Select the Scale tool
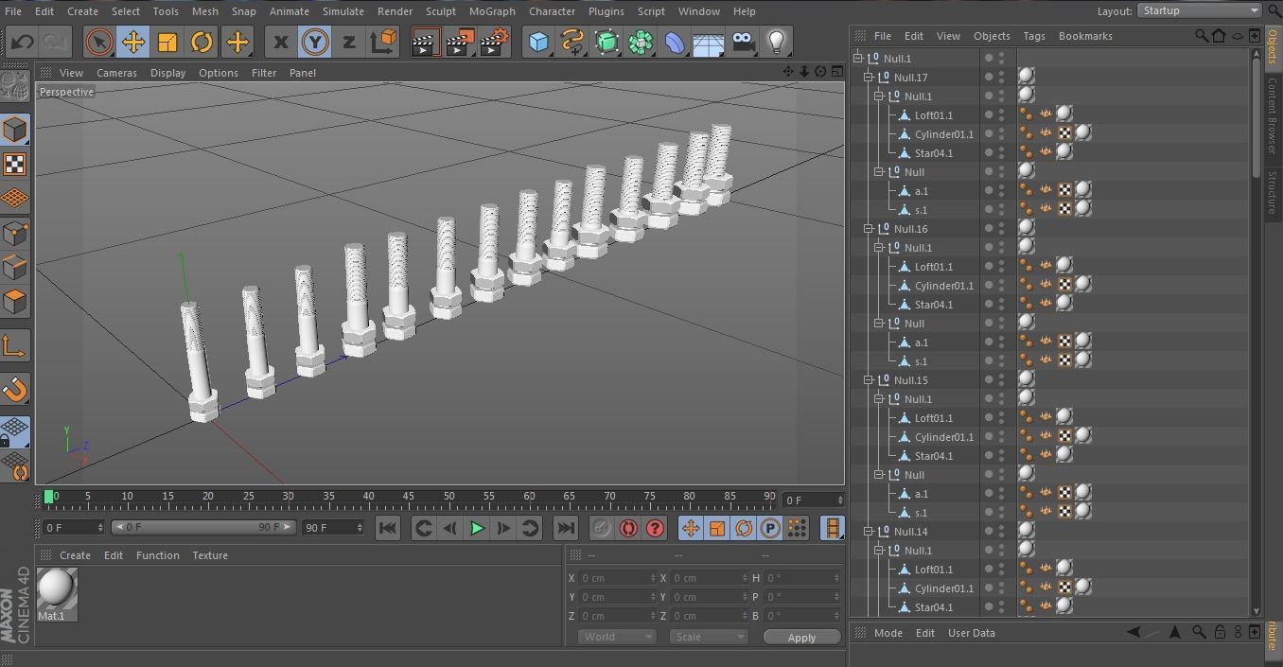The height and width of the screenshot is (667, 1283). (x=167, y=42)
